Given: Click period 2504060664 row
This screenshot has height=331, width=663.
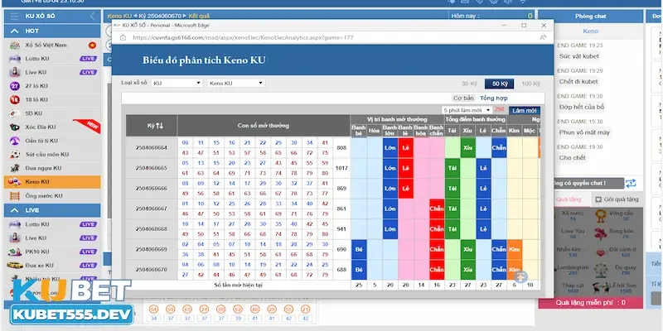Looking at the screenshot, I should 152,148.
